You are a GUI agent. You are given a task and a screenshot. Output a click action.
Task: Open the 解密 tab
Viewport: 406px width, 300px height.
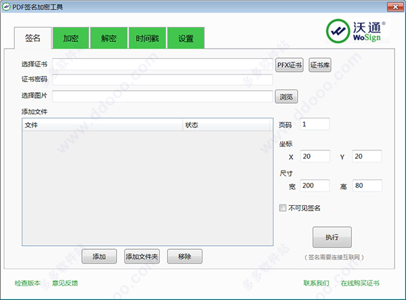tap(109, 38)
